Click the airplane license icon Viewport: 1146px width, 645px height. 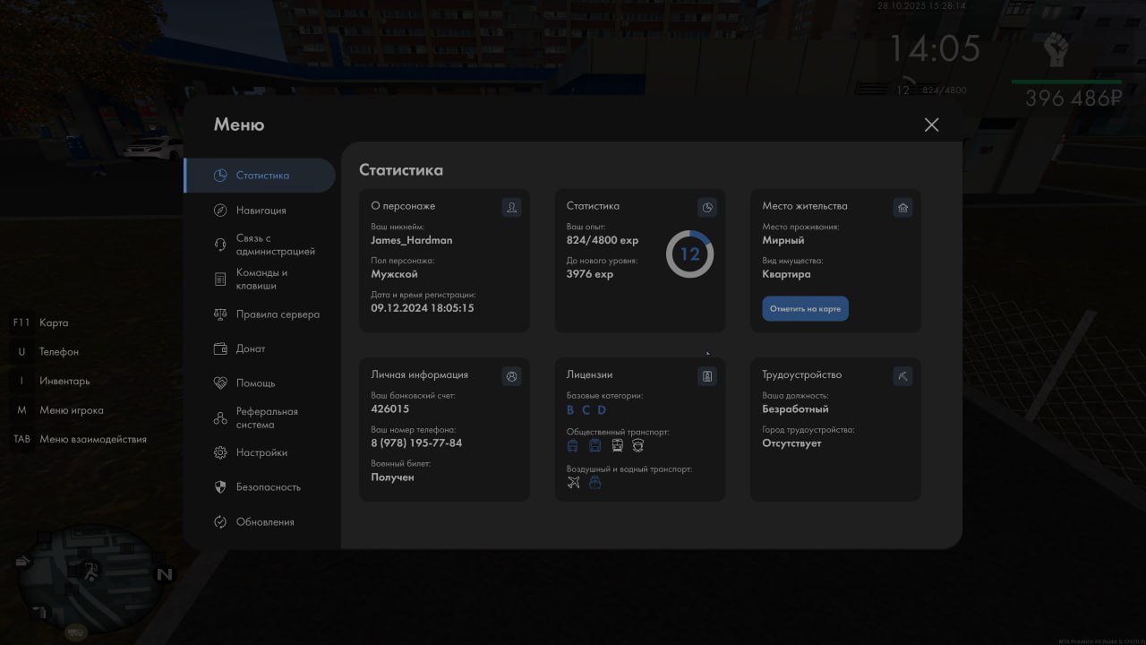[574, 483]
